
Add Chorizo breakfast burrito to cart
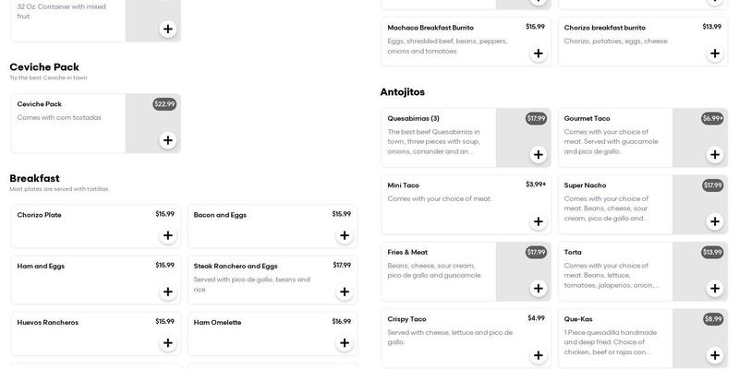coord(715,54)
